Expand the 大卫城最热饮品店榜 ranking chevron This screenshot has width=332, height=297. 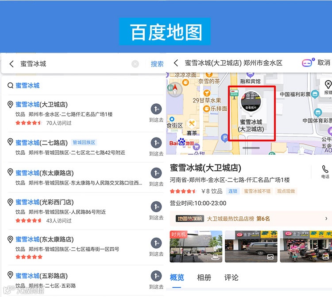pyautogui.click(x=326, y=219)
